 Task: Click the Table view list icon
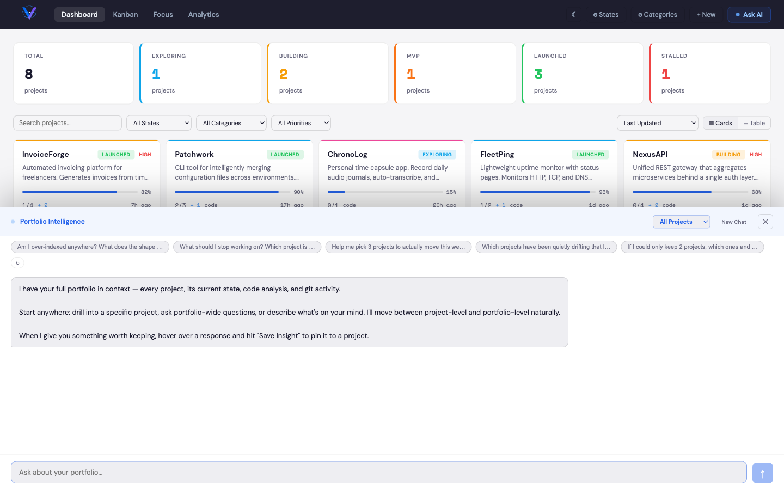(745, 123)
